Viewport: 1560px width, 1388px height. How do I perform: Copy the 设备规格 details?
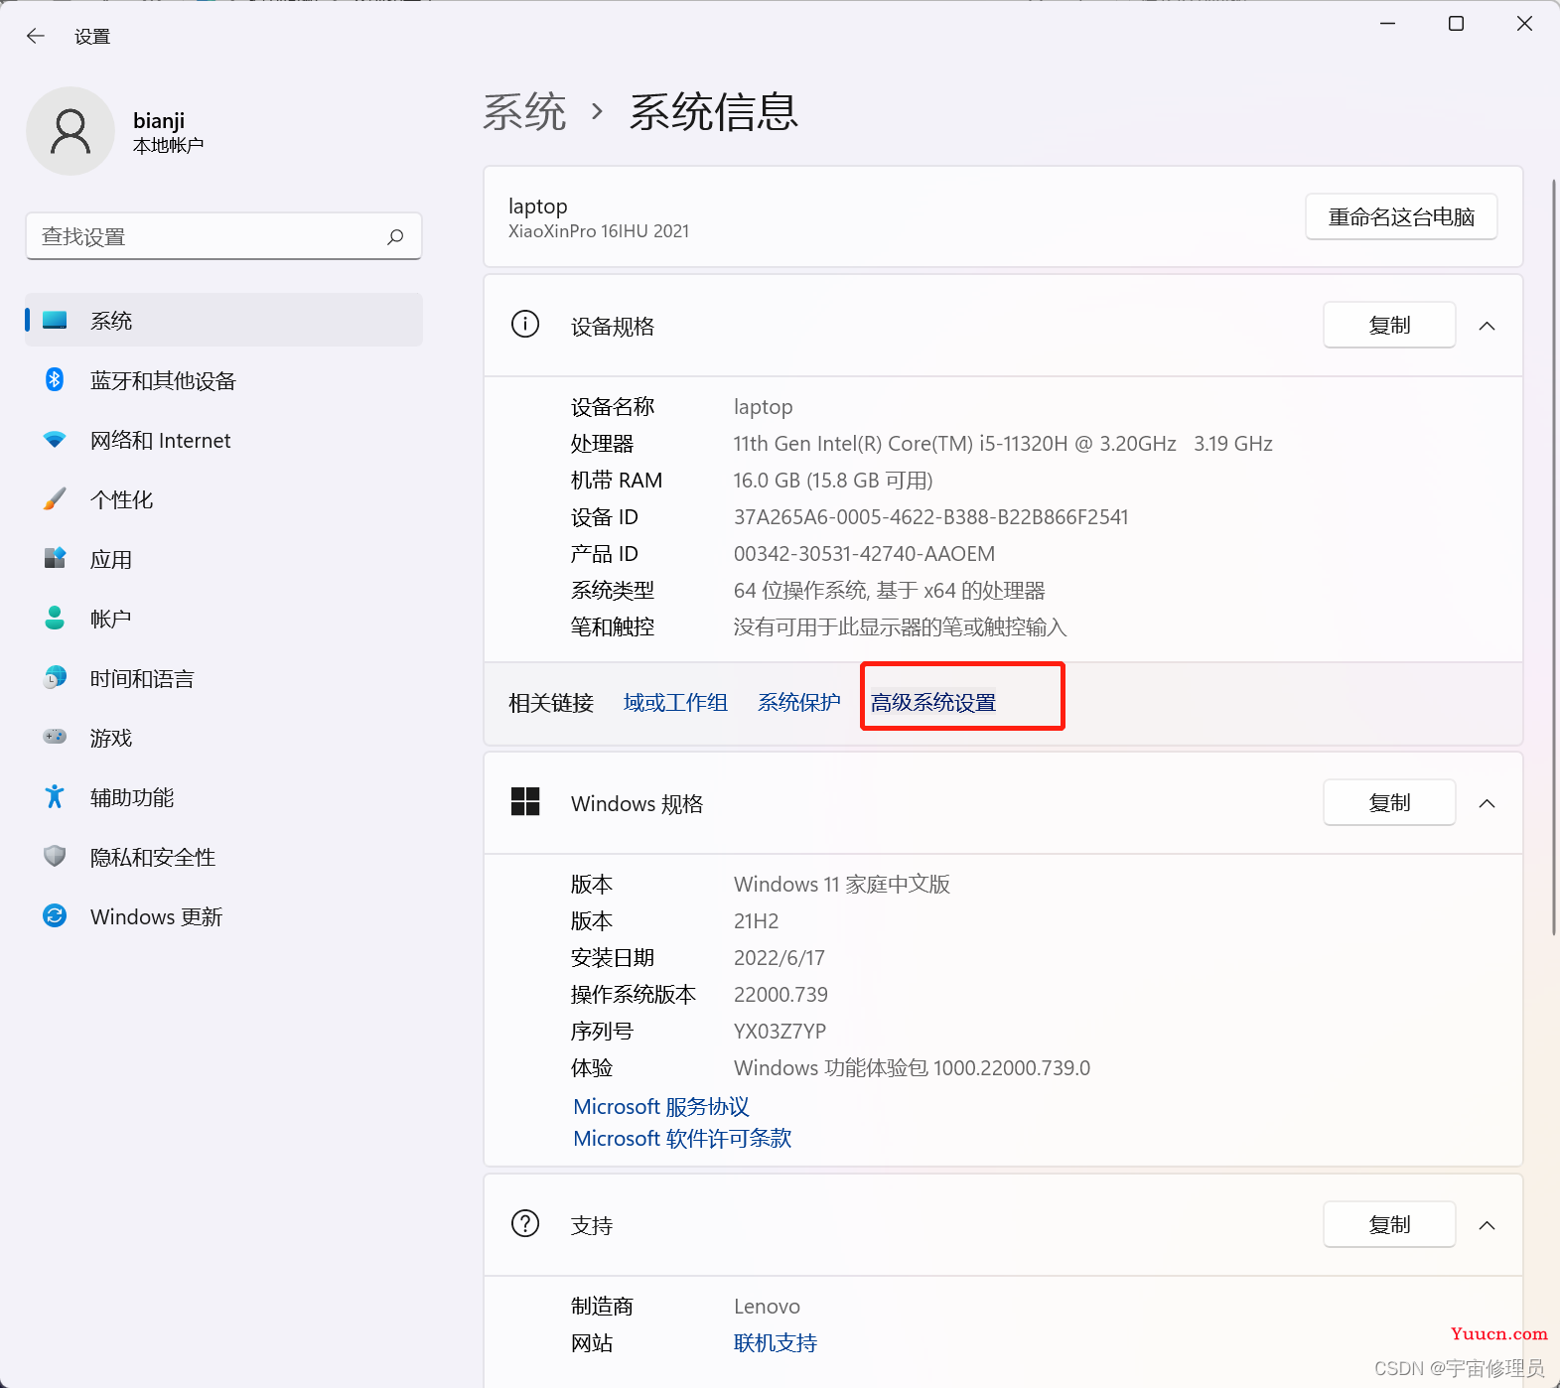click(1389, 325)
